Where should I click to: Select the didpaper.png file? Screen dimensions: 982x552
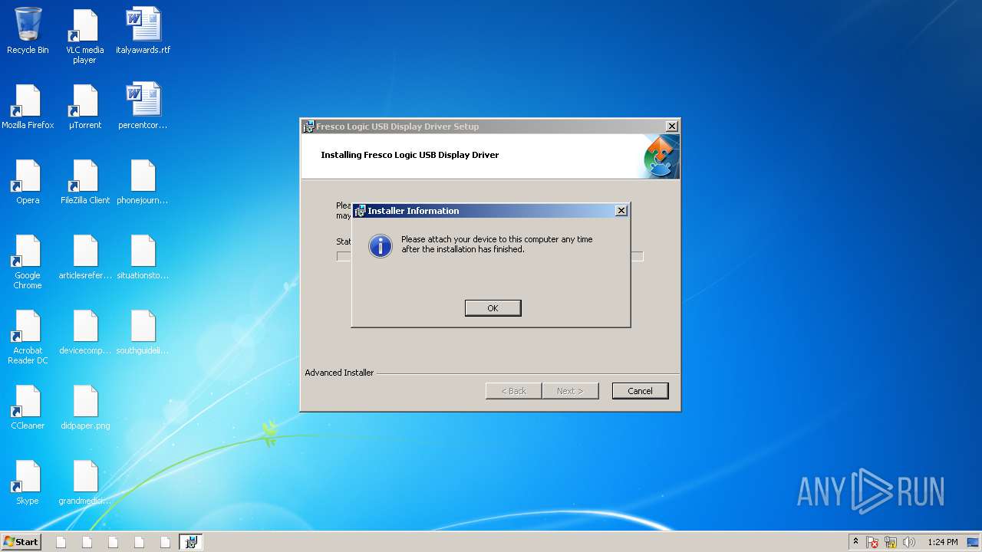click(x=84, y=407)
